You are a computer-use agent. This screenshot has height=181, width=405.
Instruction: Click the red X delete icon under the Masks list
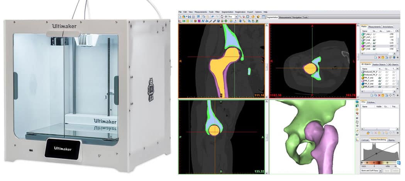379,57
